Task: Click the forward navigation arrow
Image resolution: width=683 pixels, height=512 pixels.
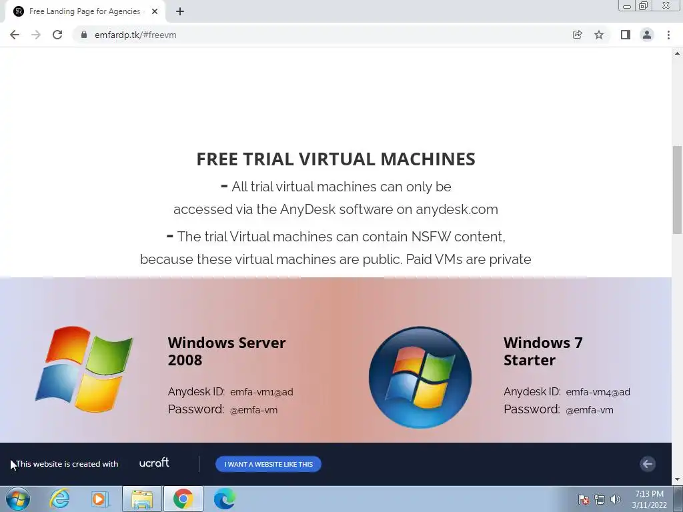Action: 36,35
